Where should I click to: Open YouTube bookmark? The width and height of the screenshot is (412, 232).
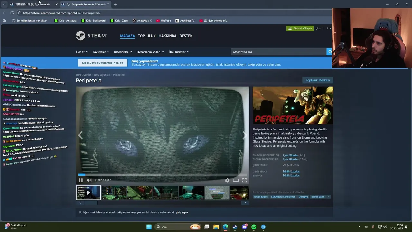tap(164, 21)
